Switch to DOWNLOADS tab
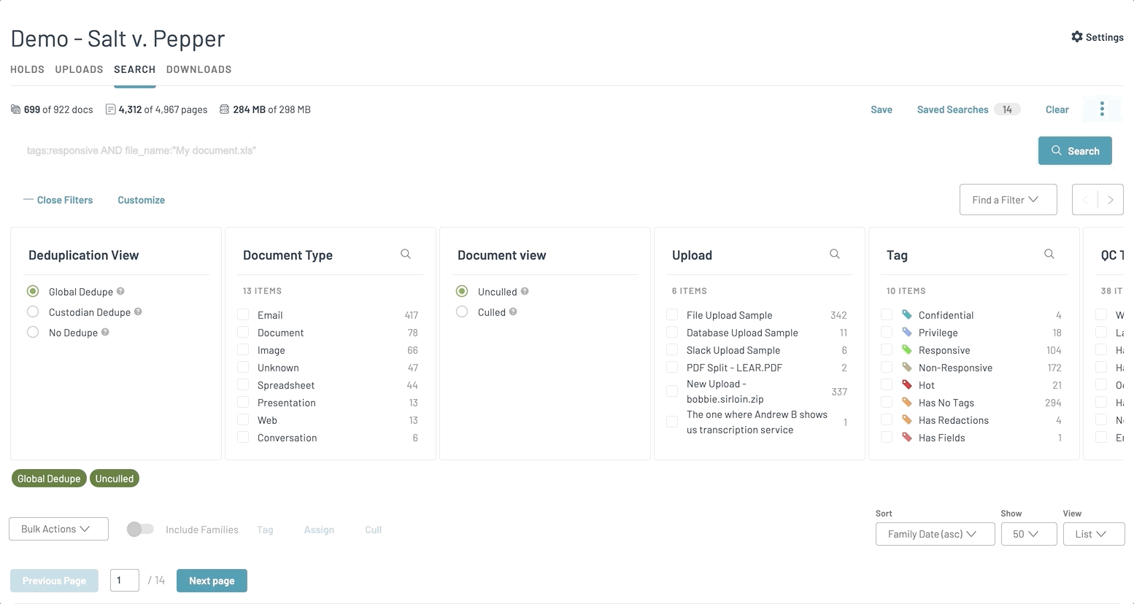The height and width of the screenshot is (604, 1134). tap(198, 69)
